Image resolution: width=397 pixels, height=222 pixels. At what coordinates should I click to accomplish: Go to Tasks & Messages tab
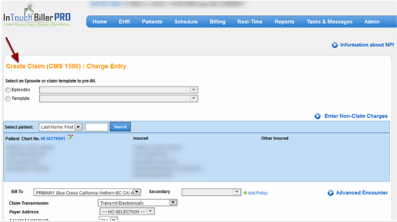pyautogui.click(x=329, y=22)
